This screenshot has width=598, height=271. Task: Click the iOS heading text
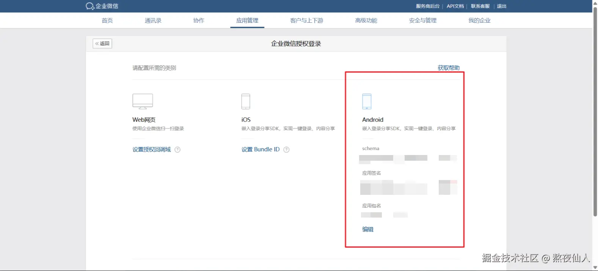click(246, 120)
